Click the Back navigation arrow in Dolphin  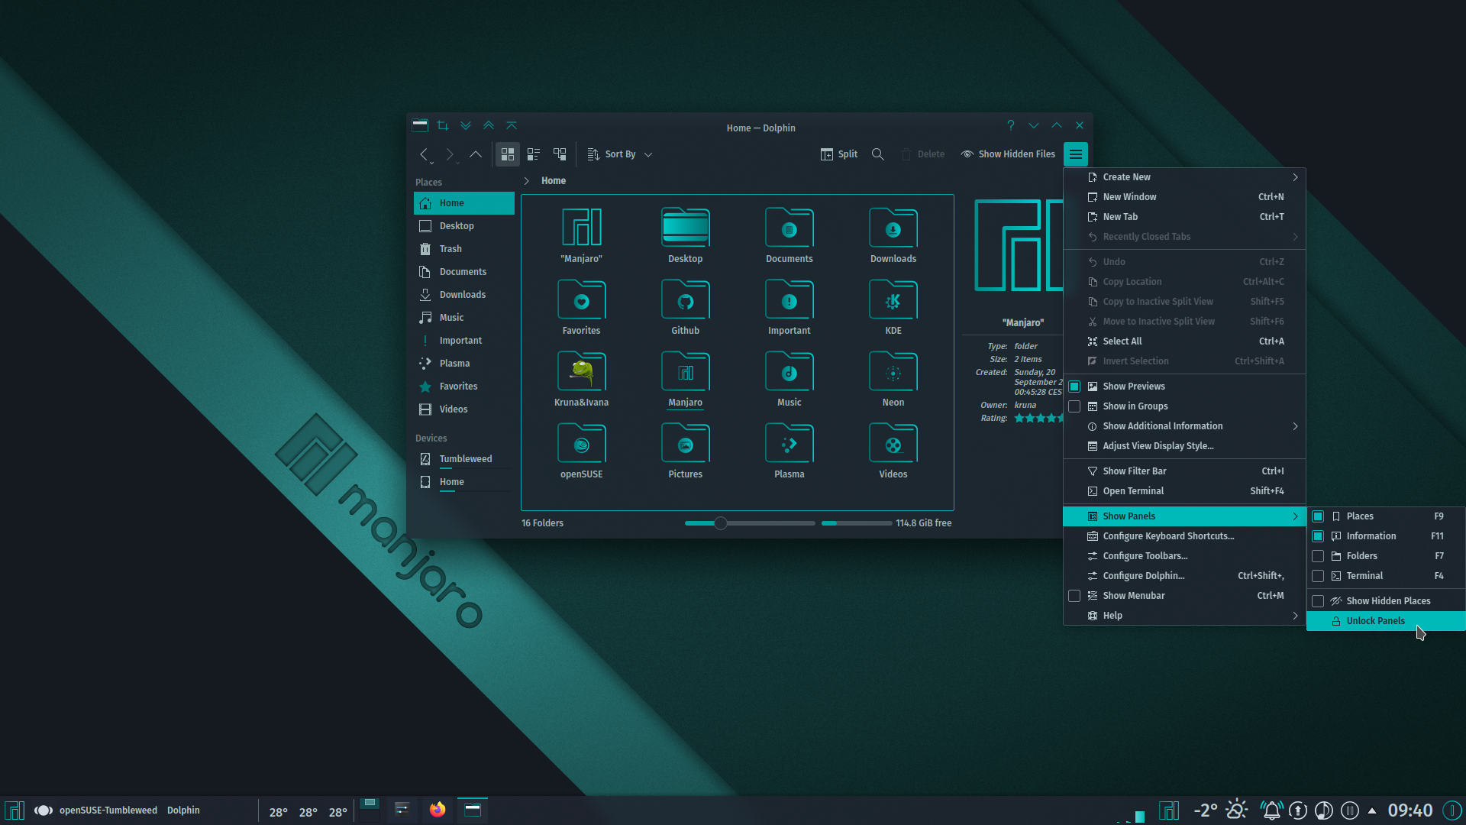pos(424,154)
